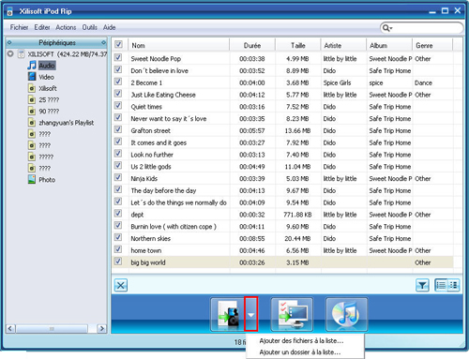The width and height of the screenshot is (469, 359).
Task: Sort by the Genre column header
Action: point(432,45)
